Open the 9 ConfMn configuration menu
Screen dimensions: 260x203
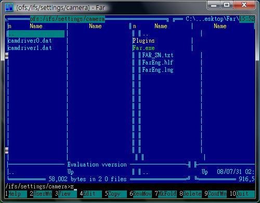coord(215,194)
